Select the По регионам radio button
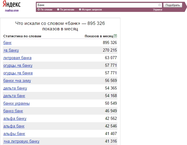 tap(58, 9)
